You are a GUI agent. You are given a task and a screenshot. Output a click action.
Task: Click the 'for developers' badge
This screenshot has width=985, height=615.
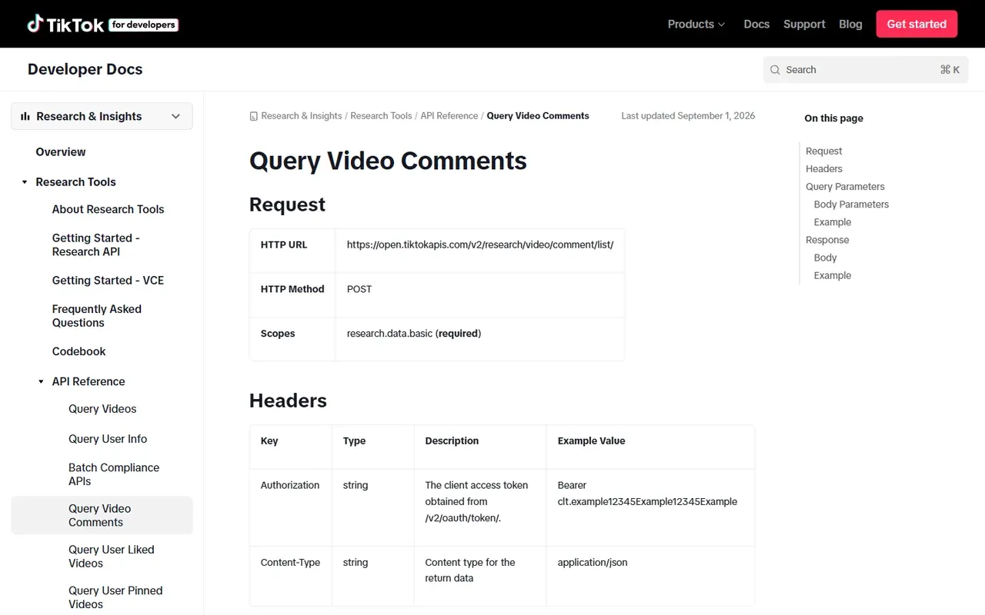coord(144,25)
